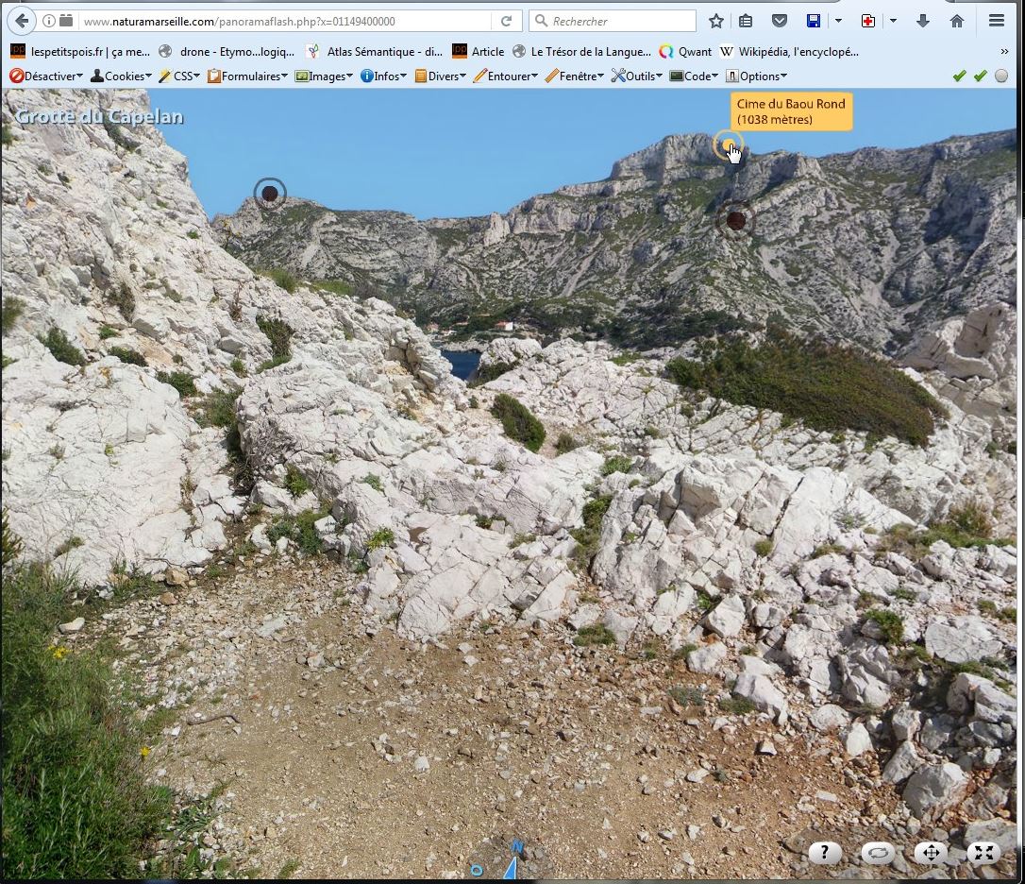Open the Outils menu
Image resolution: width=1025 pixels, height=884 pixels.
(x=637, y=76)
